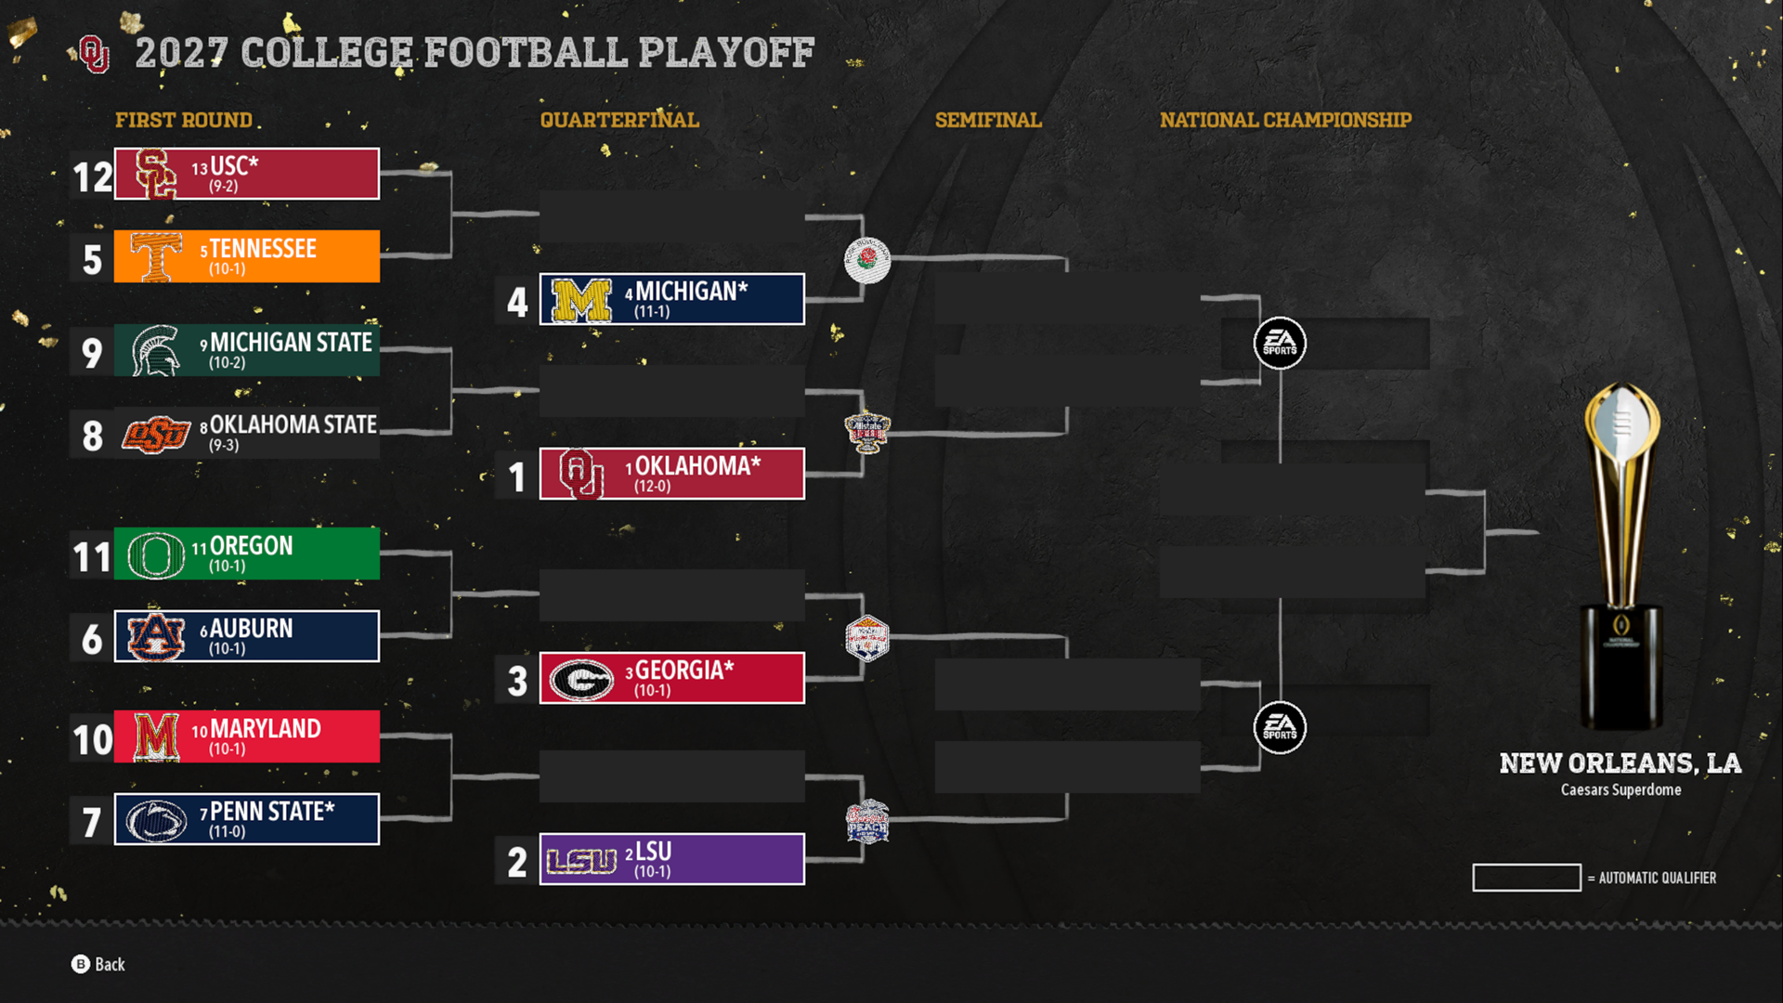Click the Peach Bowl quarterfinal logo
This screenshot has width=1783, height=1003.
coord(866,821)
